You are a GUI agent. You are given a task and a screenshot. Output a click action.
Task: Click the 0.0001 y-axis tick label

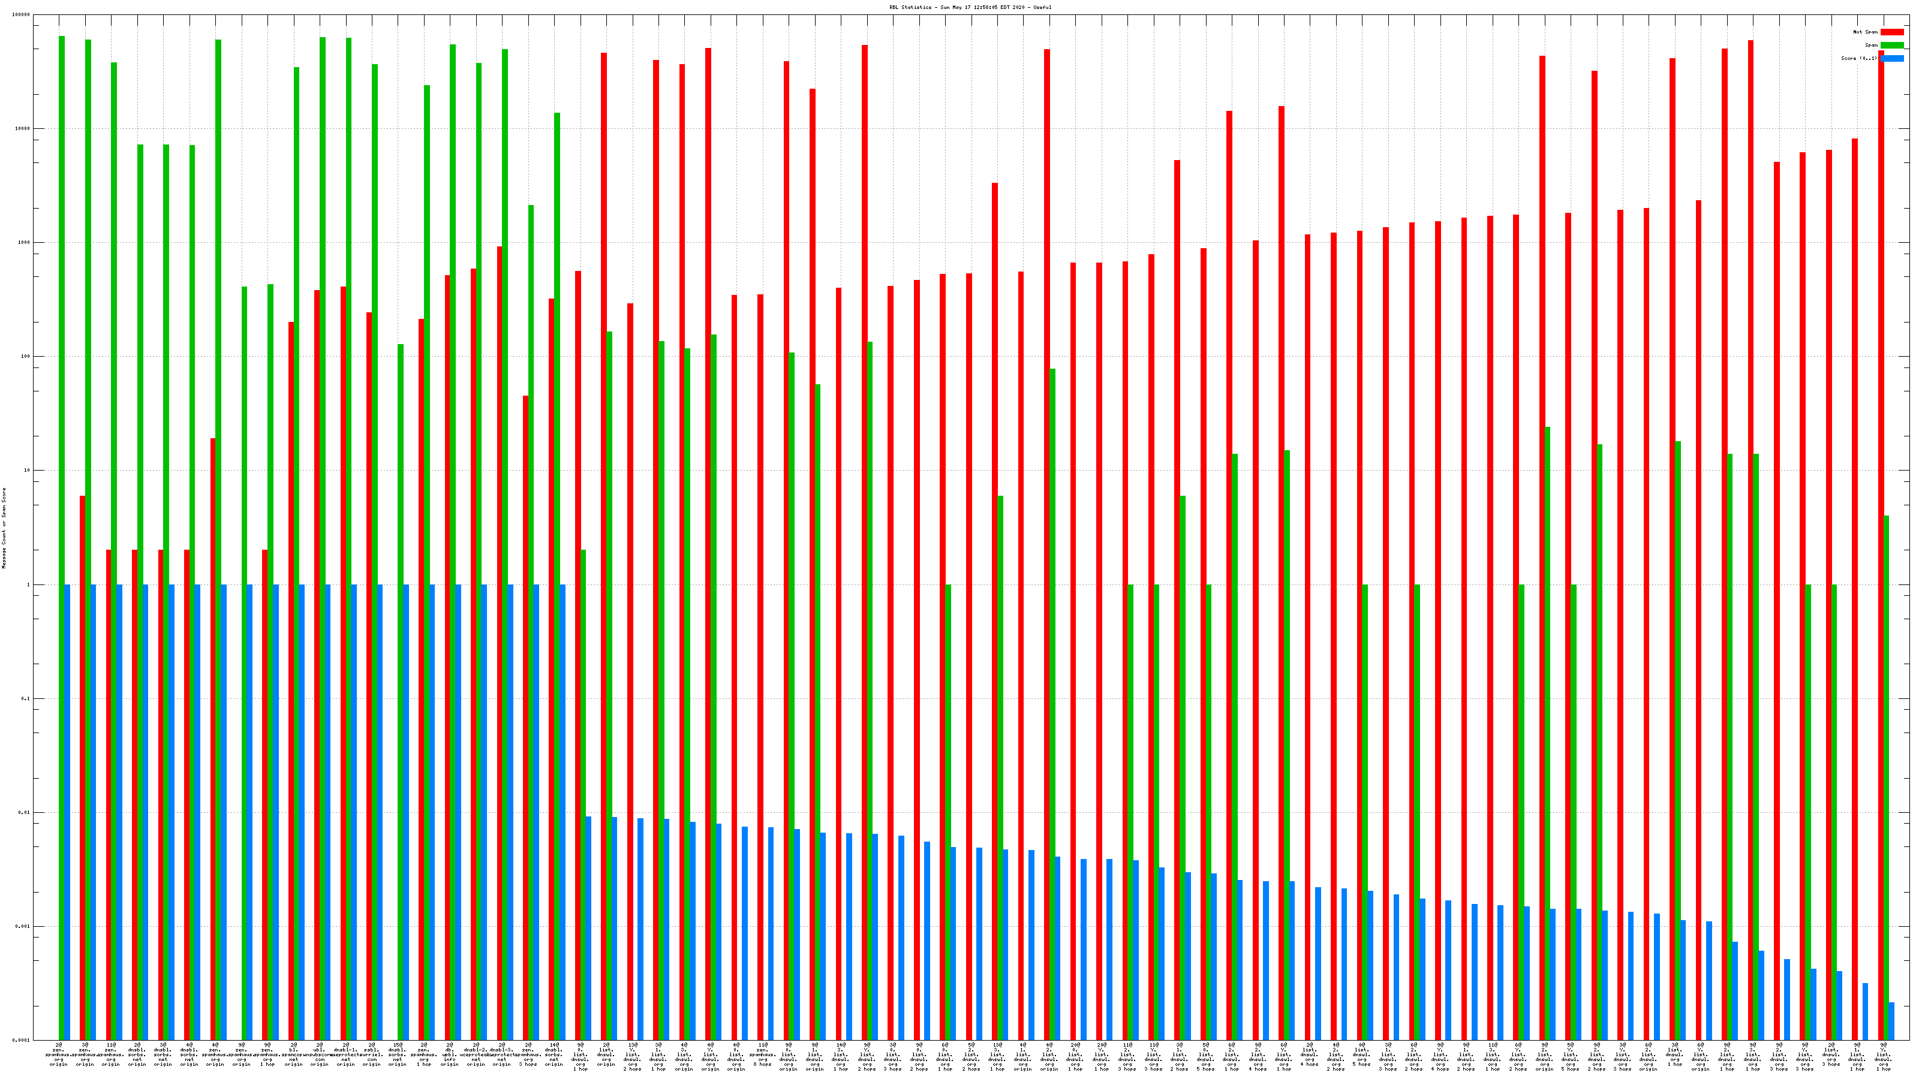pos(22,1040)
